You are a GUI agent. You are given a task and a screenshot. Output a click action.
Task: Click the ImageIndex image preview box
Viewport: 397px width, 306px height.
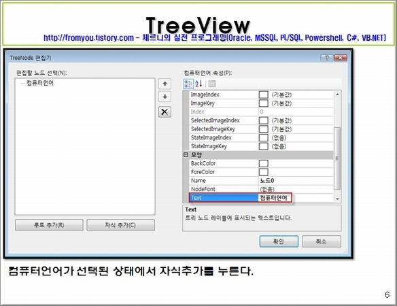click(264, 95)
